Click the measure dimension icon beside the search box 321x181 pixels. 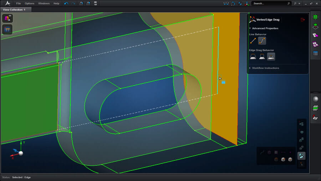(226, 4)
